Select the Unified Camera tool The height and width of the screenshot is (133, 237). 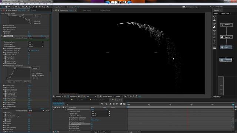point(16,7)
